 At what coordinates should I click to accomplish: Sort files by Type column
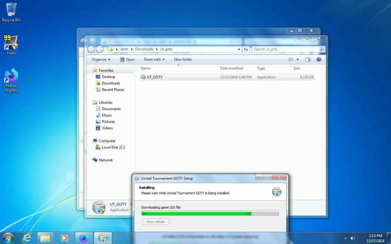click(273, 68)
